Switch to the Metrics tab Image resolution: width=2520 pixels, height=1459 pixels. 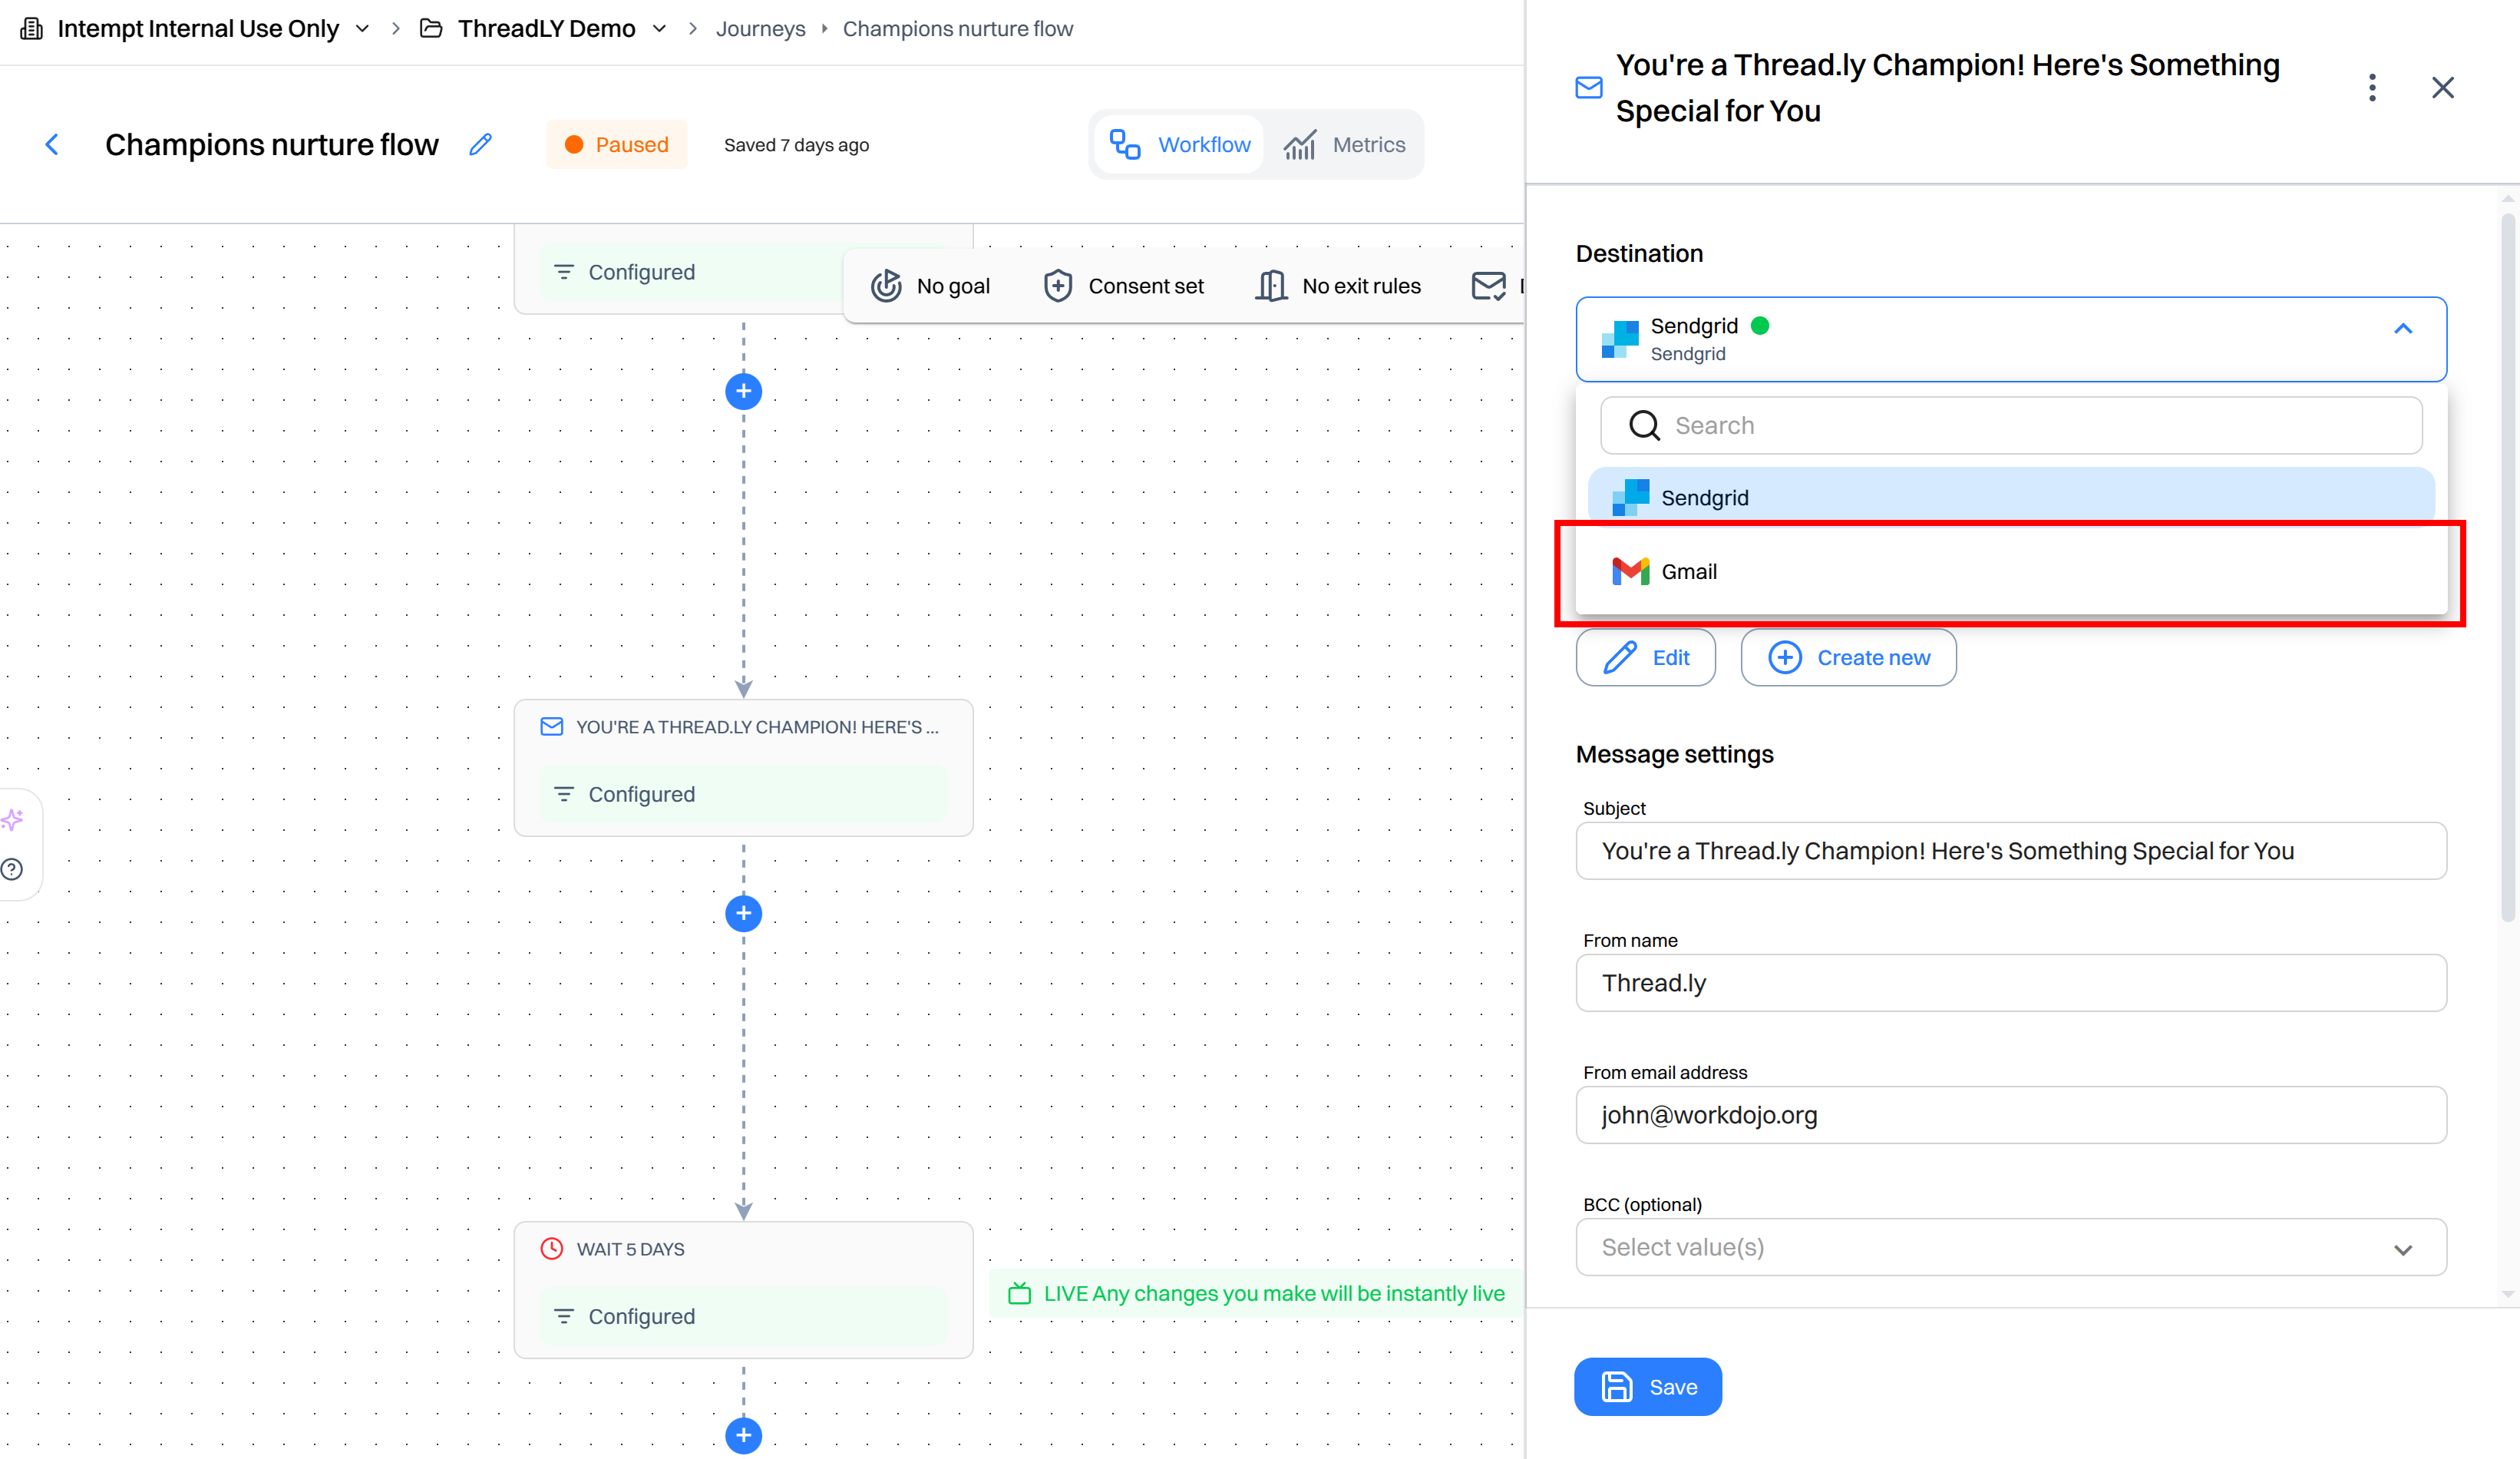(x=1344, y=144)
